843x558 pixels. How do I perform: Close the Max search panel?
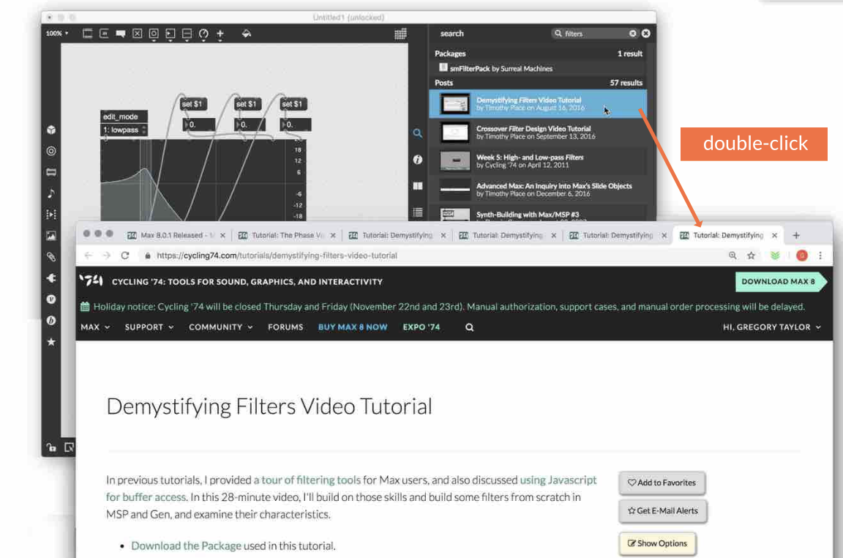(x=645, y=34)
